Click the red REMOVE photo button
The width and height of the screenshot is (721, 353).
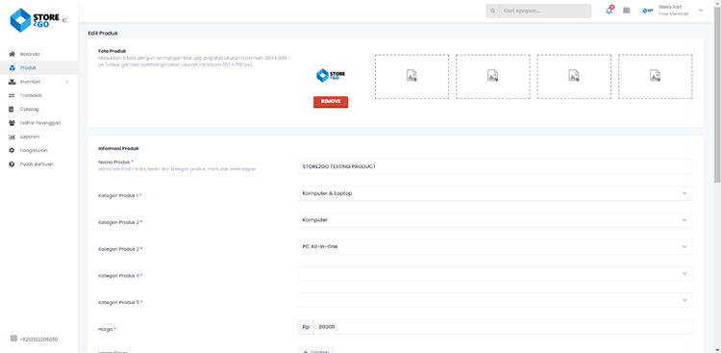point(331,102)
